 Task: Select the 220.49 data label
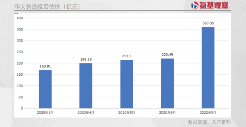coord(167,55)
